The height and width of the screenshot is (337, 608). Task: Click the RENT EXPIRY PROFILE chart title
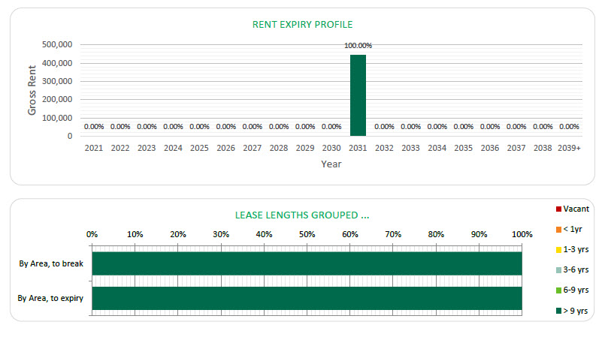[302, 25]
